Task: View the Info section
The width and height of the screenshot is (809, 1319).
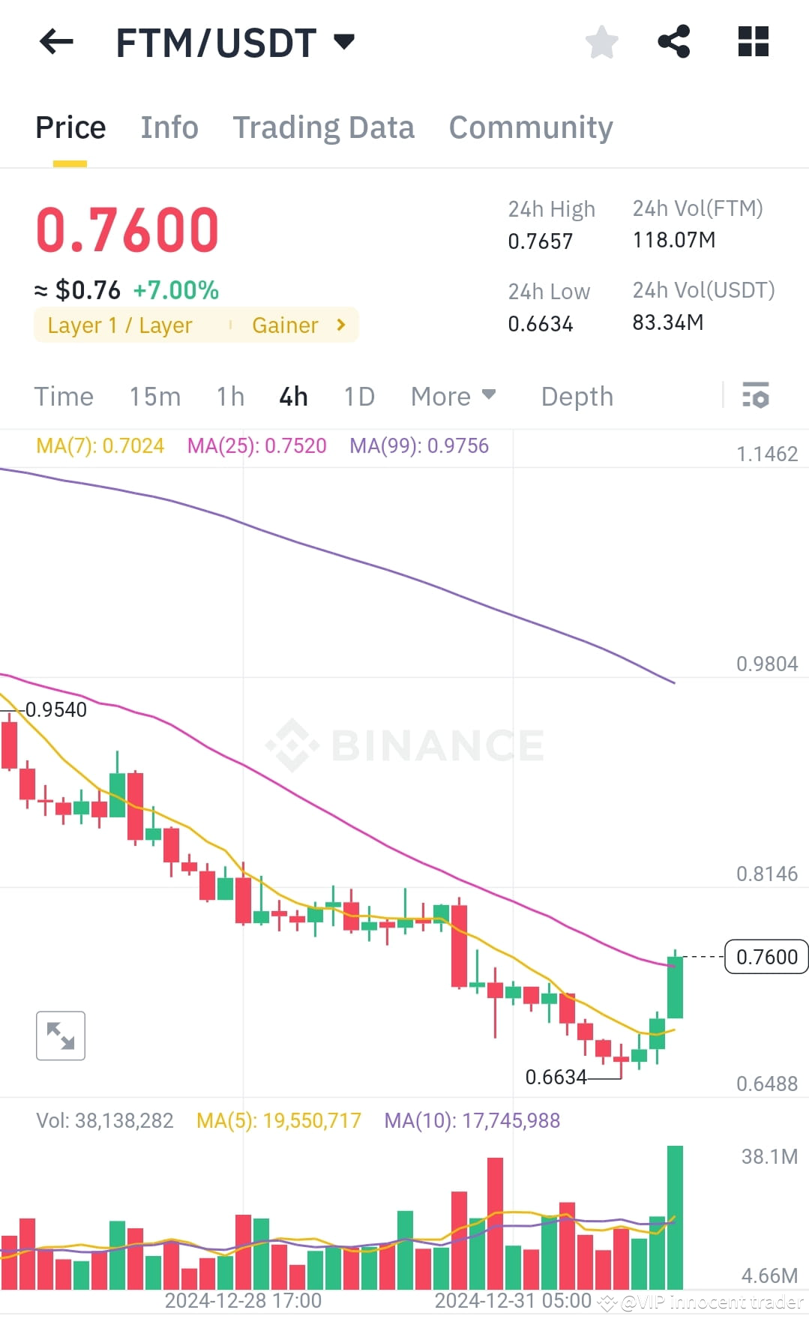Action: (169, 127)
